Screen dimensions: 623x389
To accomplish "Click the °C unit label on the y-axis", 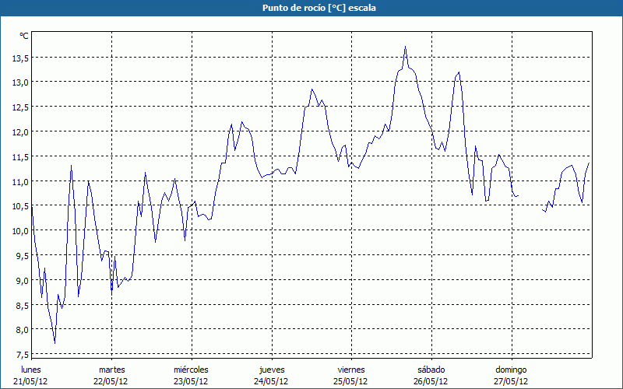I will pos(23,36).
